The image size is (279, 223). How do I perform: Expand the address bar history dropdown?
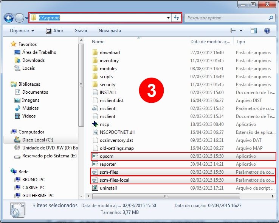[168, 18]
